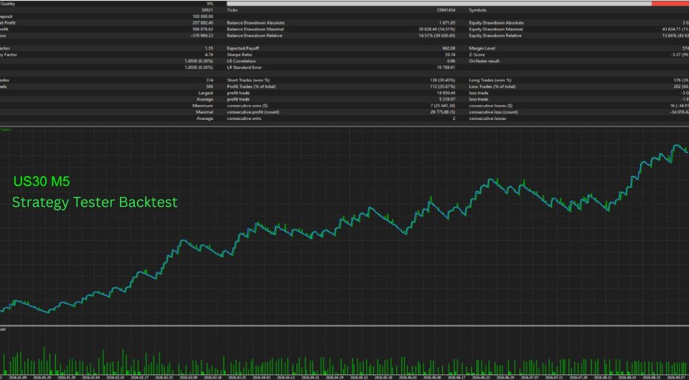Screen dimensions: 689x380
Task: Click the 'OnTester result' label
Action: tap(484, 61)
